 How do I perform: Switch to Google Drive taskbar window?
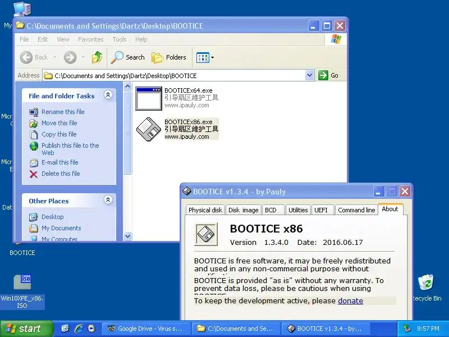[x=146, y=329]
